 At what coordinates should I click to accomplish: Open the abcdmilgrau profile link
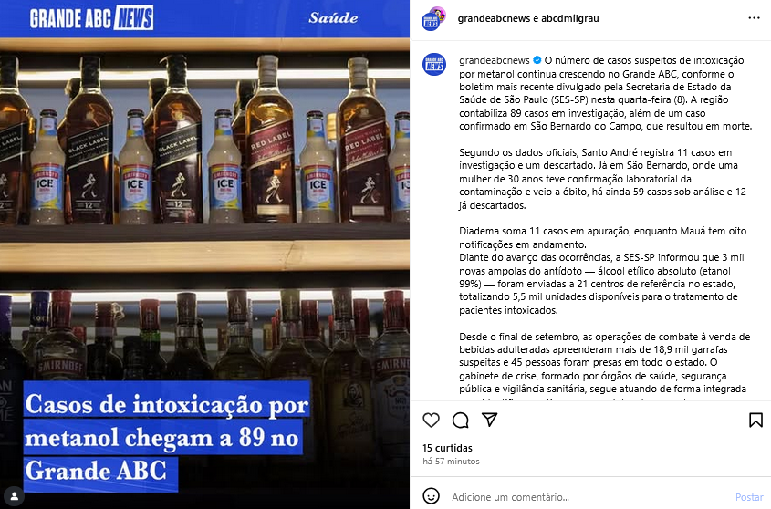570,18
